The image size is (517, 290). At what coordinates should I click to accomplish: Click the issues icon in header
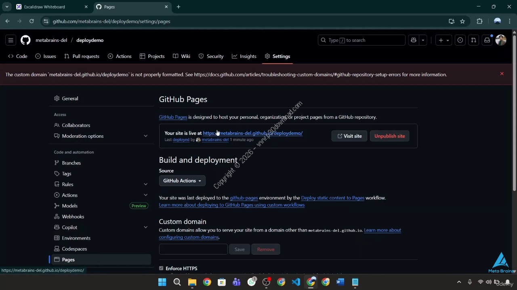pyautogui.click(x=460, y=40)
